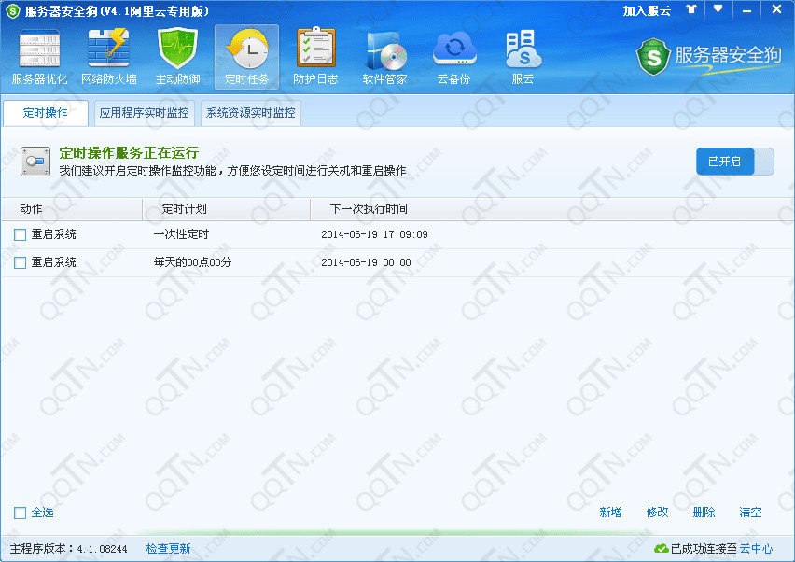795x562 pixels.
Task: Click 清空 to clear all tasks
Action: [750, 513]
